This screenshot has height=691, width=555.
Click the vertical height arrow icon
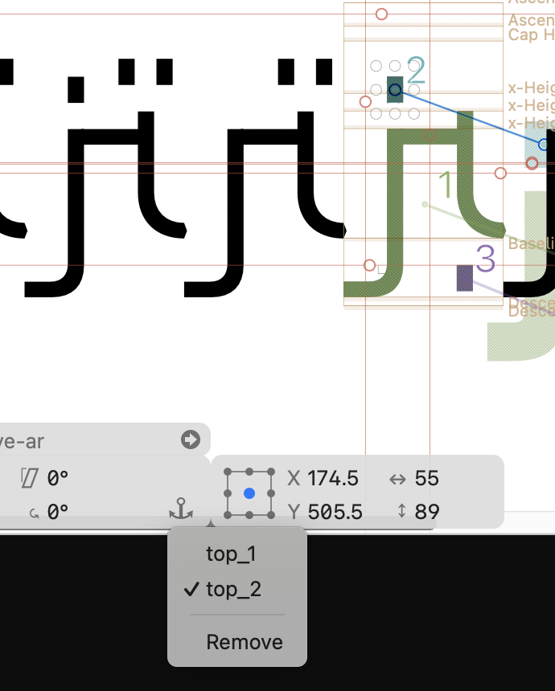[401, 511]
